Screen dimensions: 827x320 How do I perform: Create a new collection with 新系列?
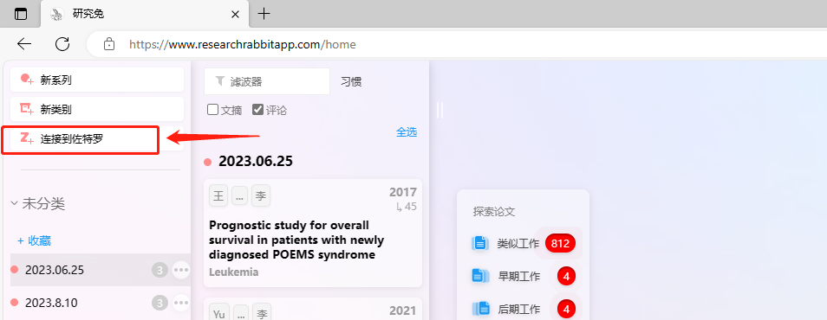(x=97, y=80)
